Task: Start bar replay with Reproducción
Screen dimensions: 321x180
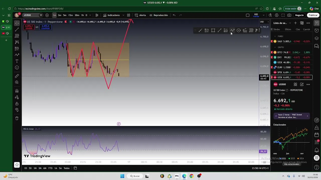Action: point(158,15)
